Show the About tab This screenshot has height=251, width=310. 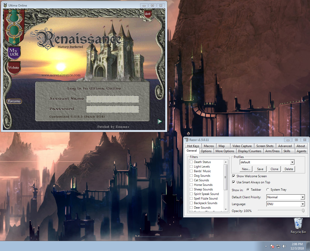tap(301, 146)
